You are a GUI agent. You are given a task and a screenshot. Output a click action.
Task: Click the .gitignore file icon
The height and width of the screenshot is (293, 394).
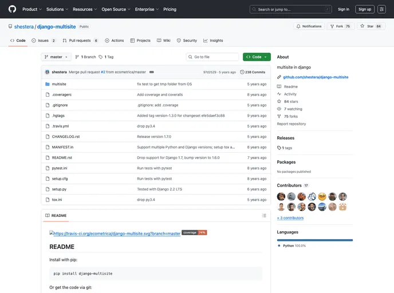click(48, 105)
